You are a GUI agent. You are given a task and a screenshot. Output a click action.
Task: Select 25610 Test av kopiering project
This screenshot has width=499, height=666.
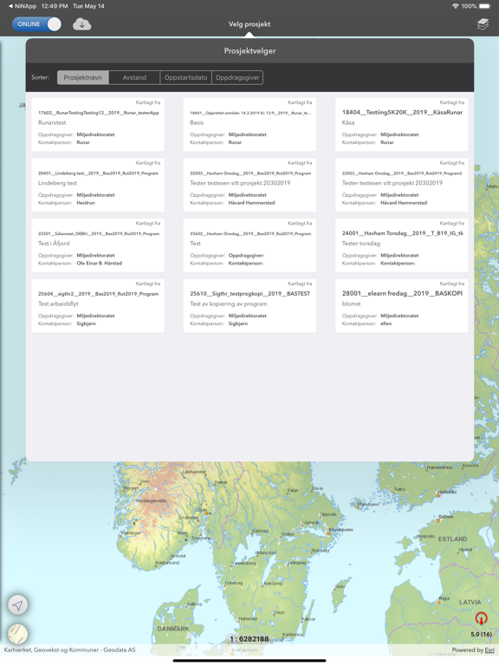click(x=249, y=305)
